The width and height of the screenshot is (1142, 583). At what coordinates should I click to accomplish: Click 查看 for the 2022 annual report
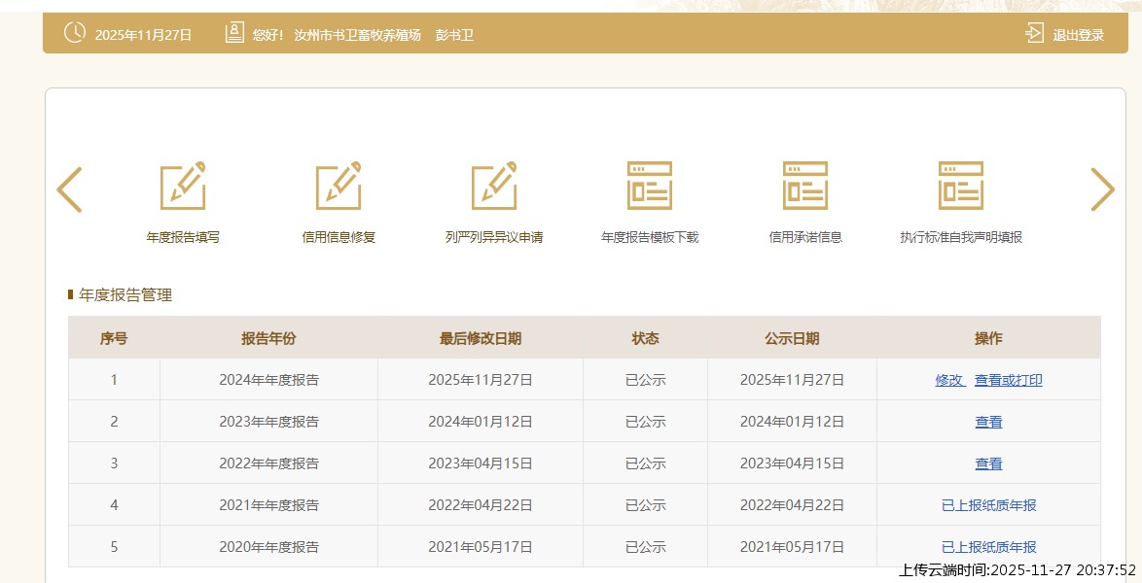(x=988, y=463)
